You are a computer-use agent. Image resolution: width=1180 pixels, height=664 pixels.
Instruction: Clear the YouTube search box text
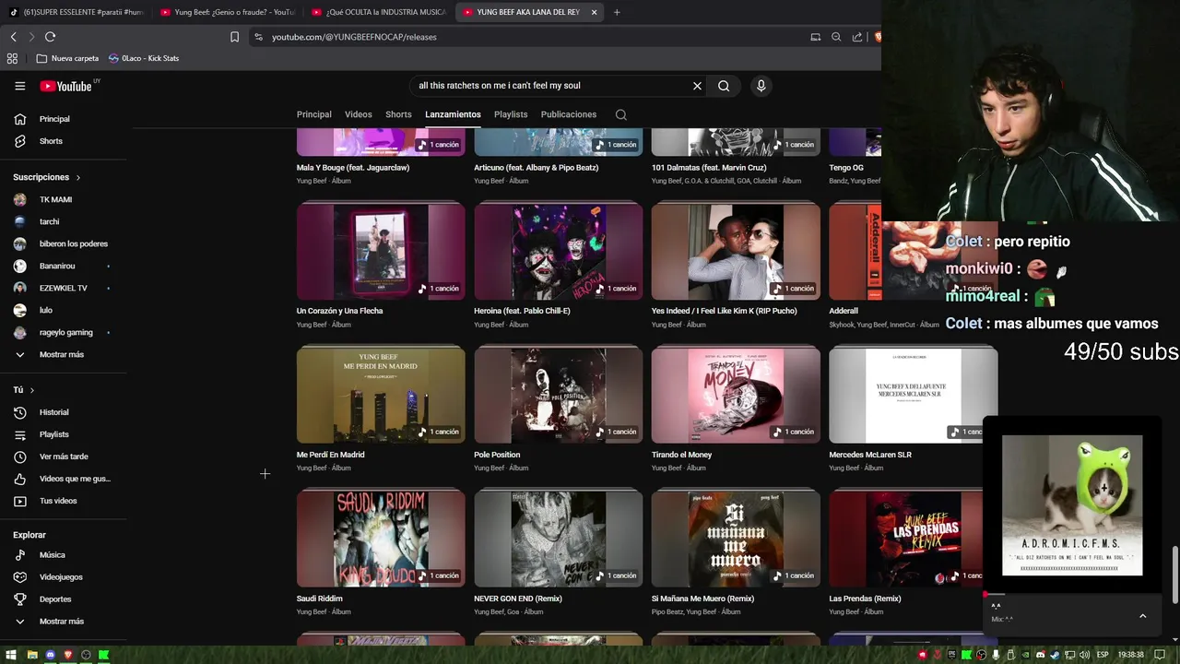point(697,86)
